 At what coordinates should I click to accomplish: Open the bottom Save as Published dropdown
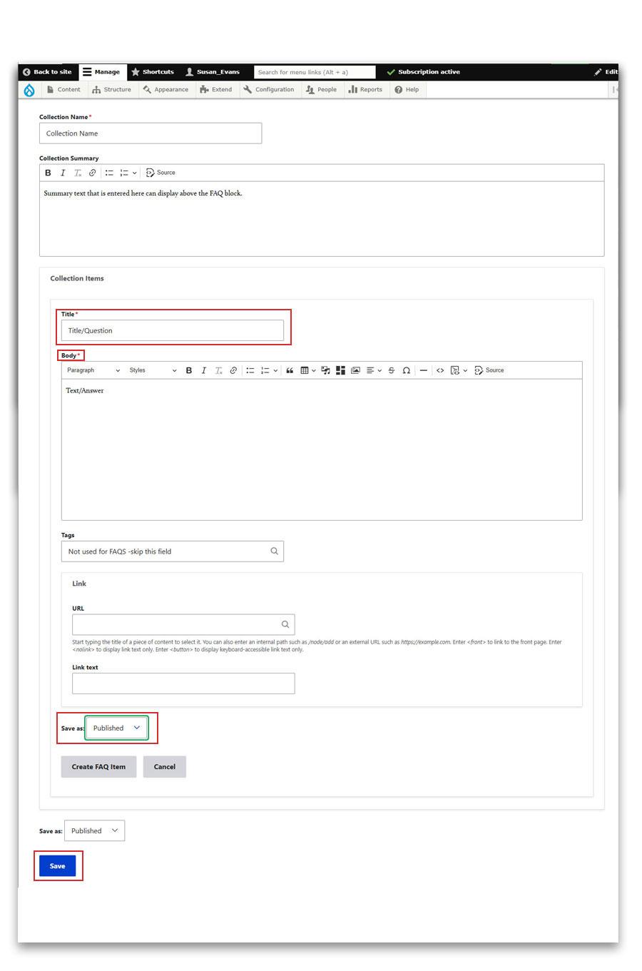(x=94, y=830)
